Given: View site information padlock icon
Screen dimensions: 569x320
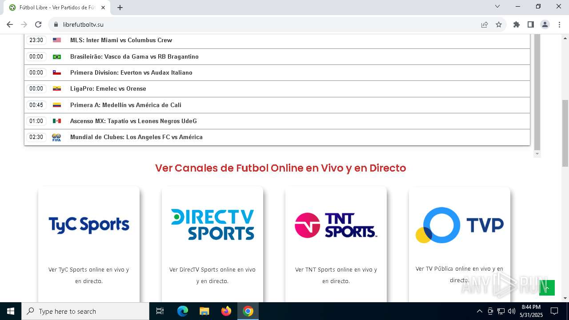Looking at the screenshot, I should click(56, 24).
